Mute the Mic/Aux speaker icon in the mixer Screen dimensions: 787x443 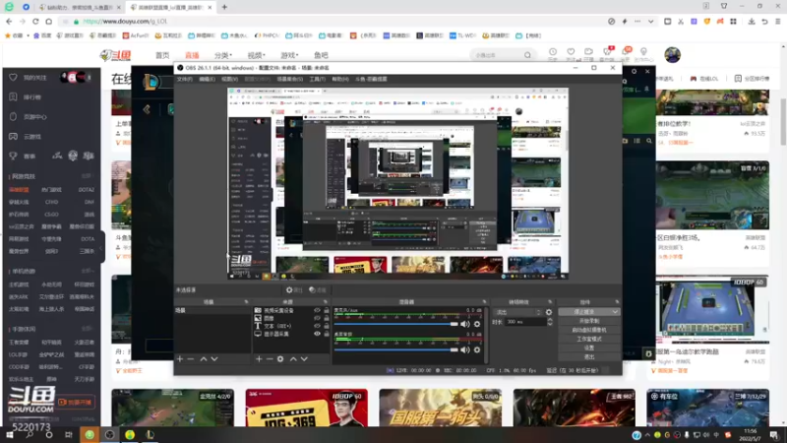pyautogui.click(x=465, y=325)
